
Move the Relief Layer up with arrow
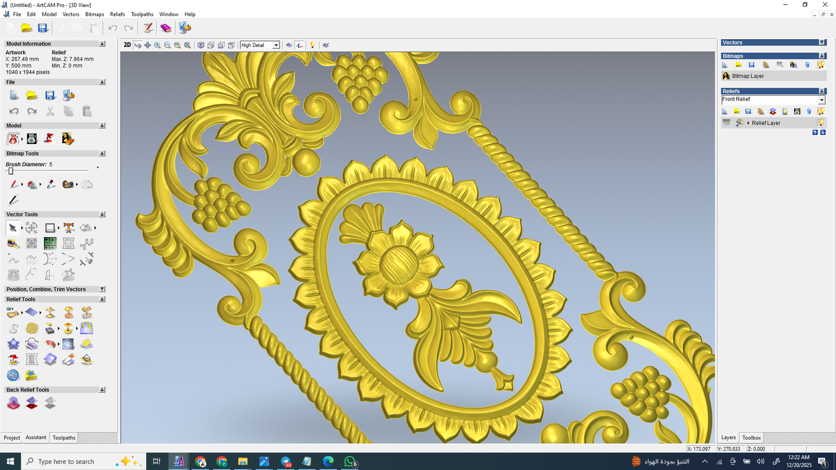[815, 133]
